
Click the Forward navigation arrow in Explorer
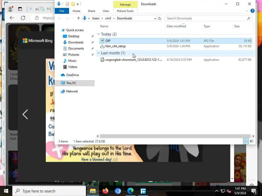67,18
